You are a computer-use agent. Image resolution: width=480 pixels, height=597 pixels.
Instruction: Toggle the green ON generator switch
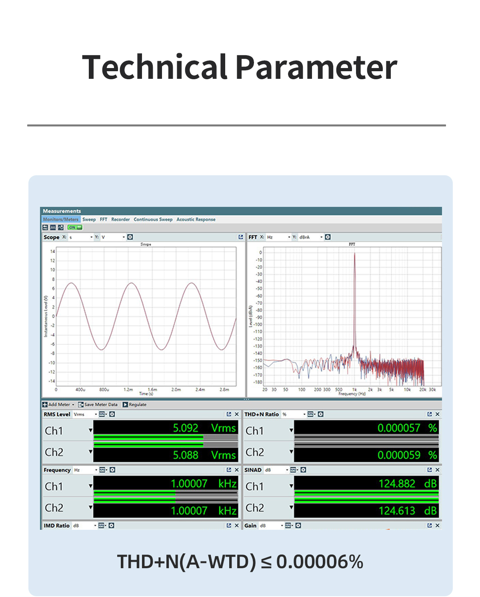74,228
